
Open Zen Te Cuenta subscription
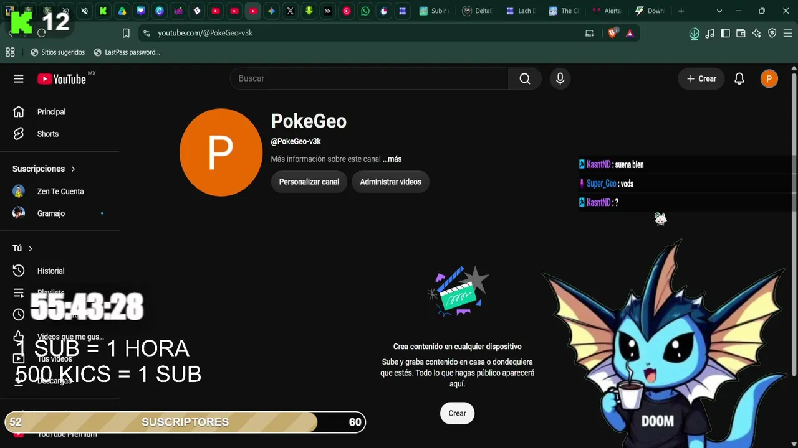[59, 191]
